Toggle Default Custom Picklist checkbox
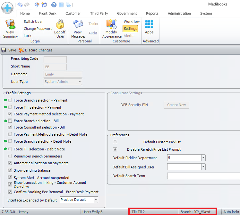The image size is (240, 215). [115, 142]
